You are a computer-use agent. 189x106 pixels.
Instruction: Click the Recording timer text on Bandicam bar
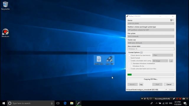coord(162,99)
